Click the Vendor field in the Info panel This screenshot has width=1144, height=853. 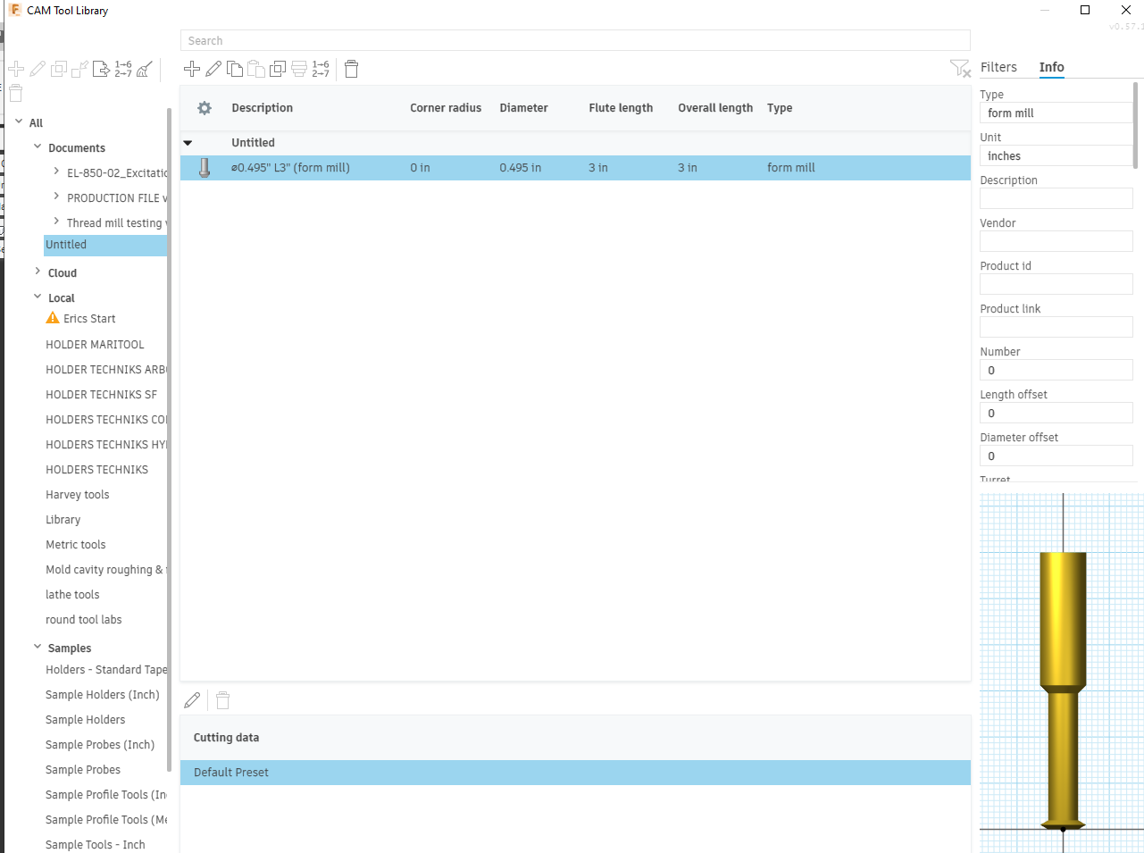coord(1056,241)
